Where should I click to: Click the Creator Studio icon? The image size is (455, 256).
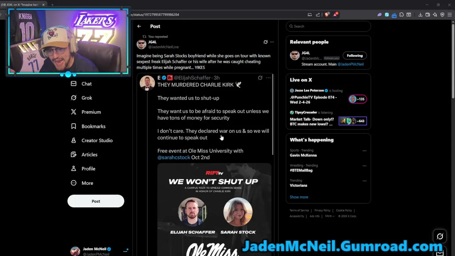click(74, 140)
